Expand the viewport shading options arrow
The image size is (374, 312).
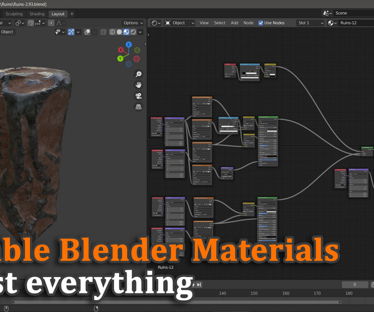coord(140,32)
